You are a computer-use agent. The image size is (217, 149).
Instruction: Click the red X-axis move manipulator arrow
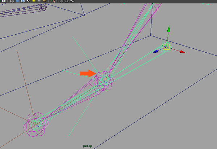click(x=183, y=52)
